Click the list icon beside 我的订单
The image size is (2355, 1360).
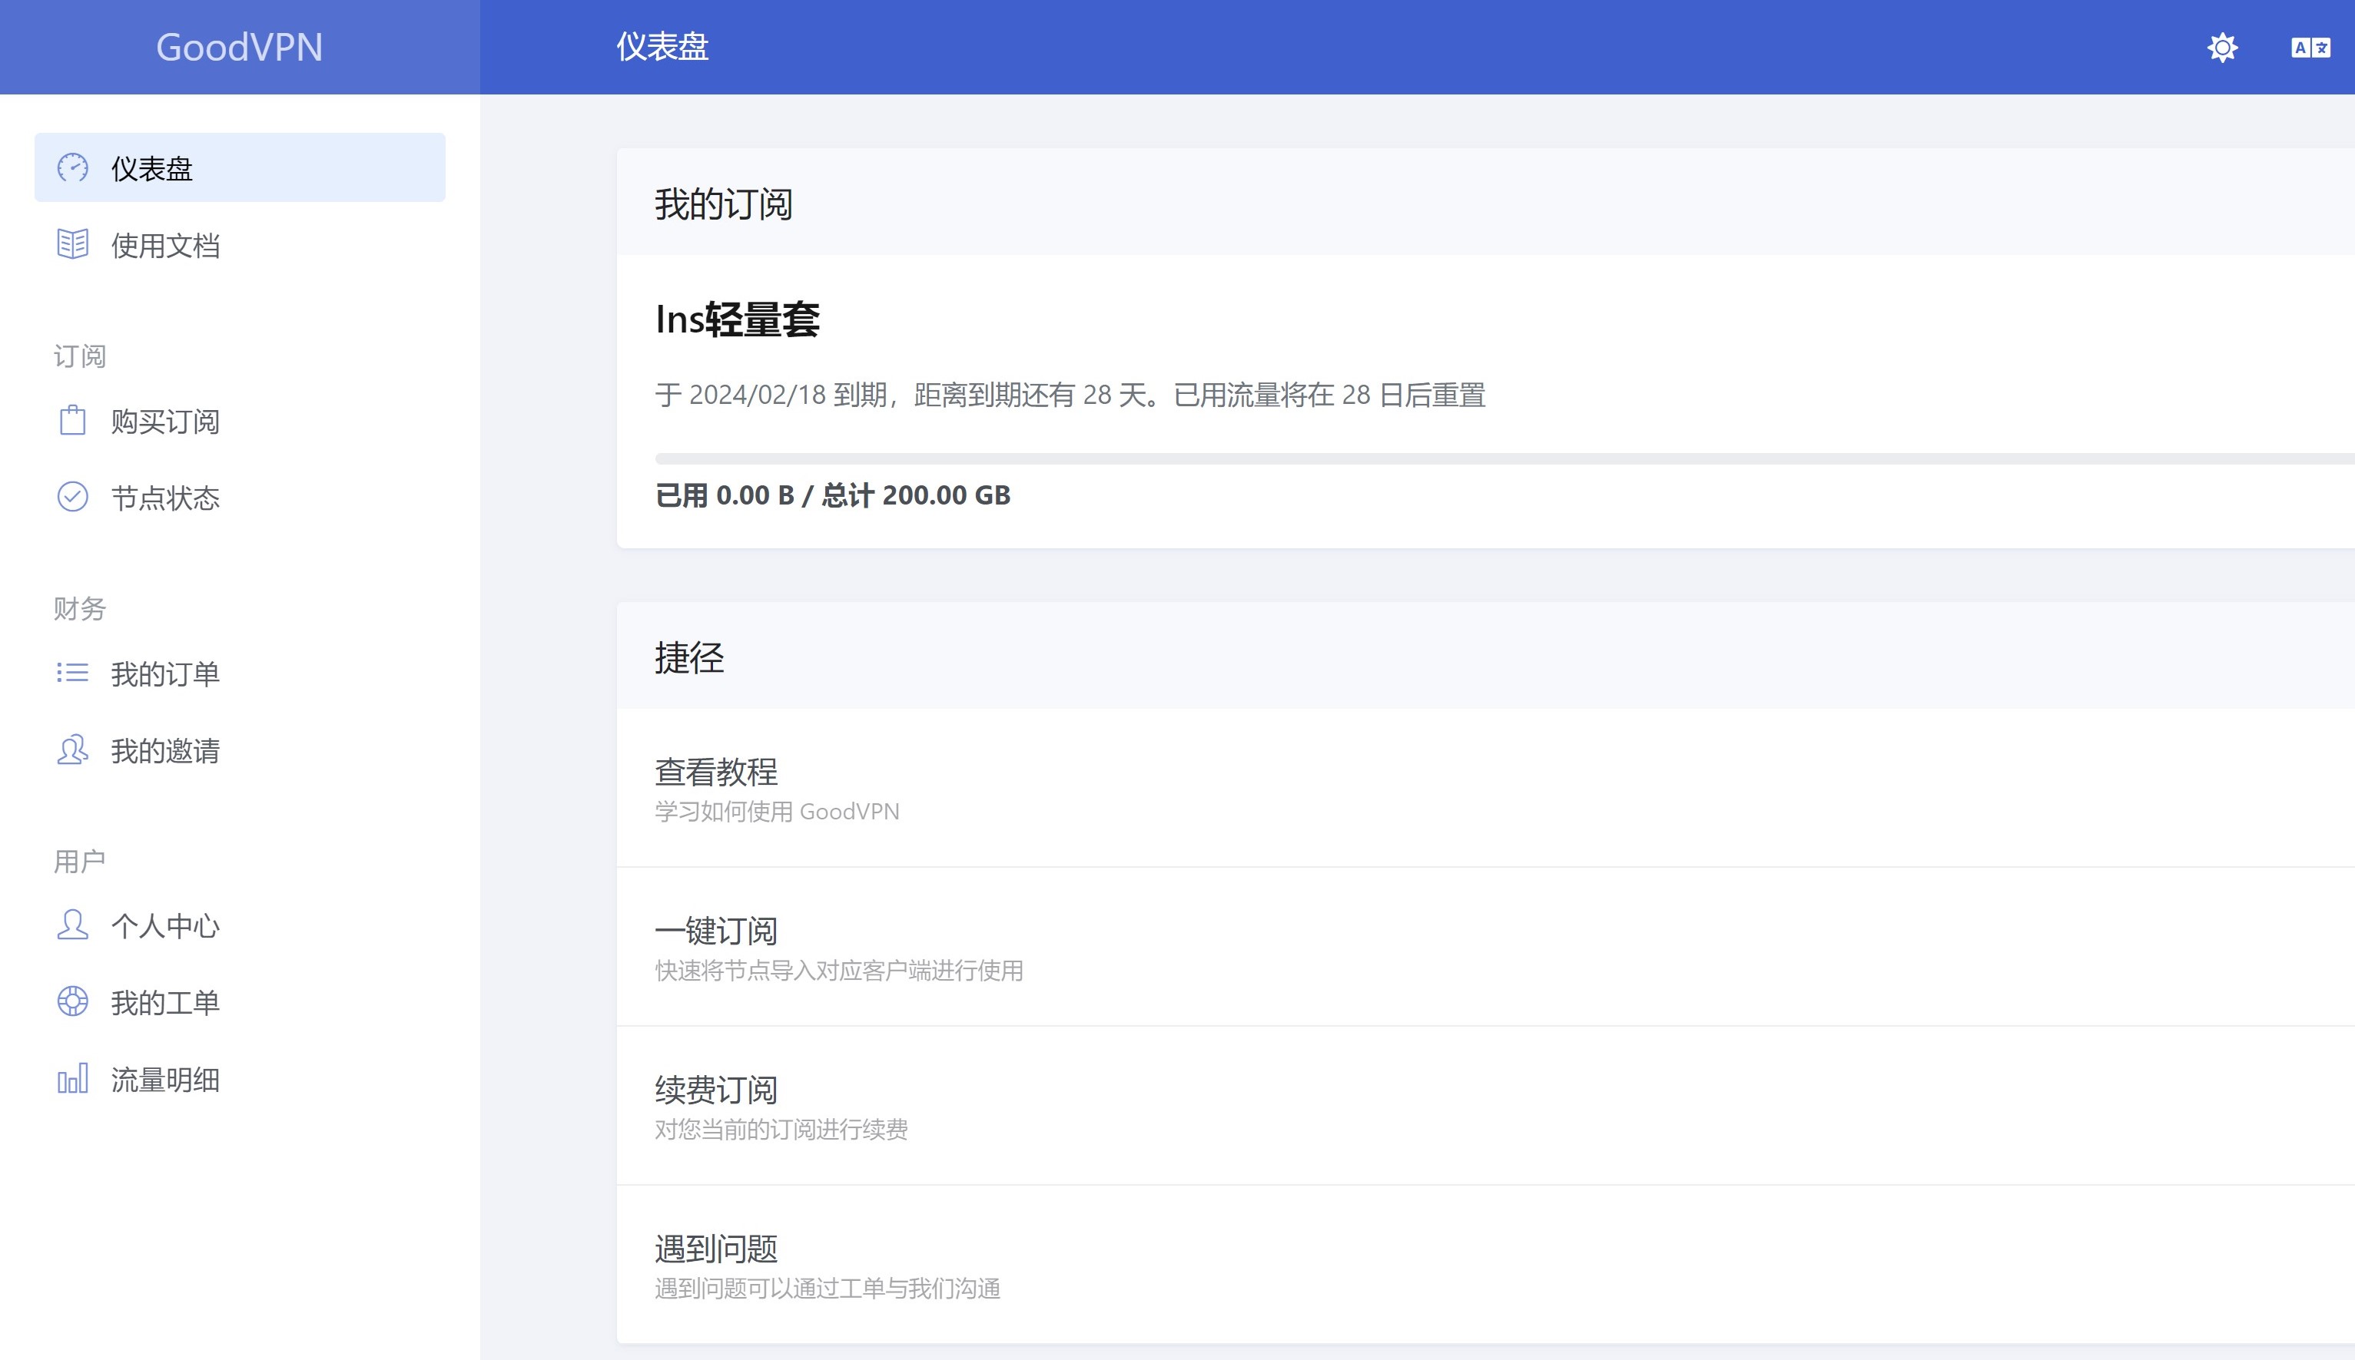coord(73,673)
